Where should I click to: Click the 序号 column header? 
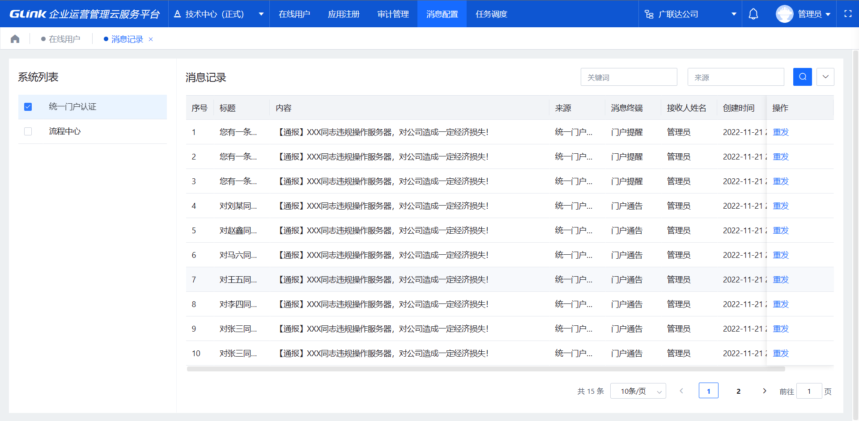point(200,108)
